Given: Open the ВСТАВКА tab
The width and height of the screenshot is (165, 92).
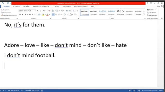Looking at the screenshot, I should point(16,6).
